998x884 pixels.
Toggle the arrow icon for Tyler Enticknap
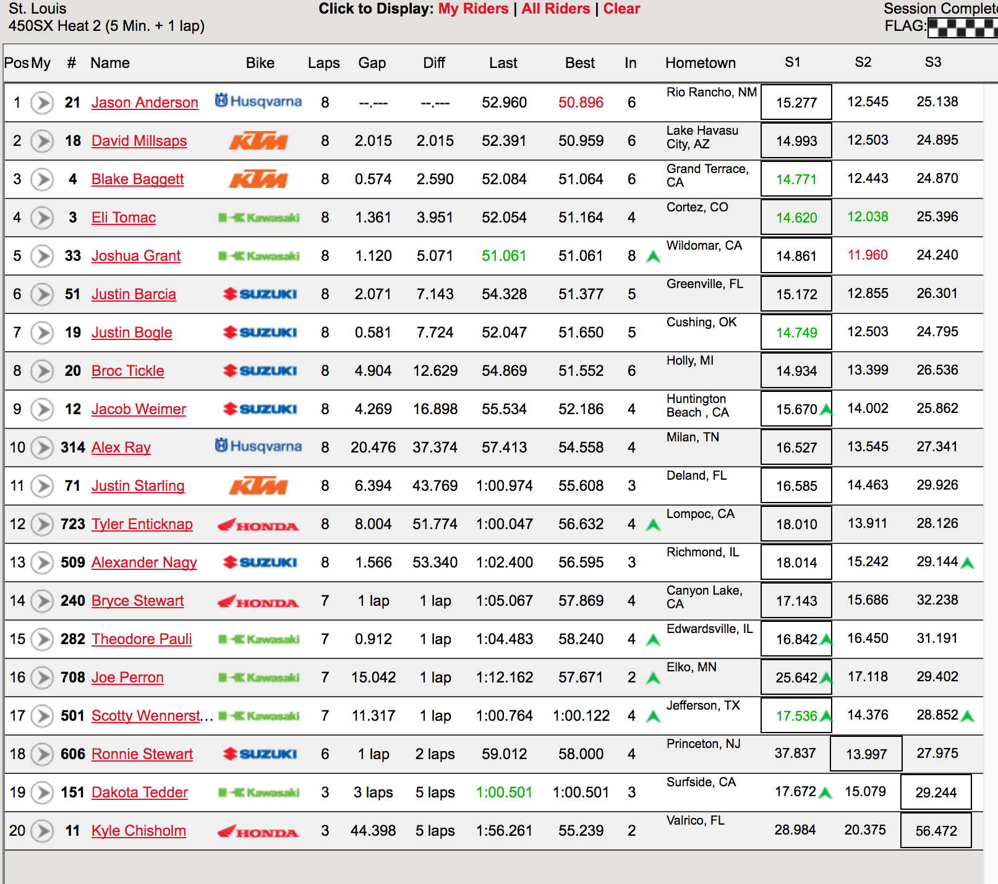click(x=42, y=524)
